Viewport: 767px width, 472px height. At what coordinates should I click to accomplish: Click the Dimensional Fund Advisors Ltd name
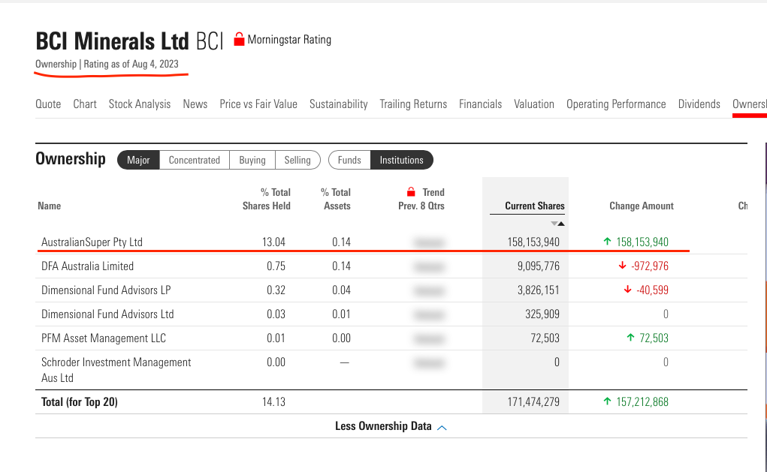click(x=107, y=314)
